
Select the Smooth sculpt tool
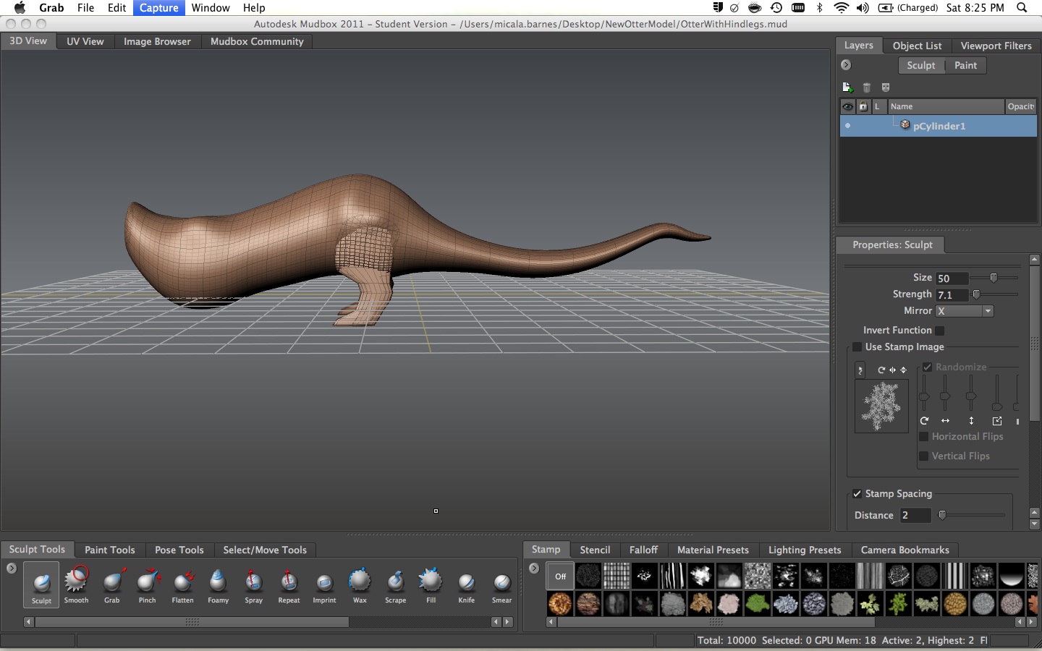pos(76,582)
